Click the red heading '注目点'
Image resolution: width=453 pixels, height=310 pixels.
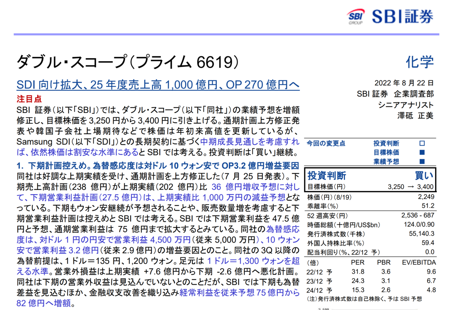click(29, 99)
